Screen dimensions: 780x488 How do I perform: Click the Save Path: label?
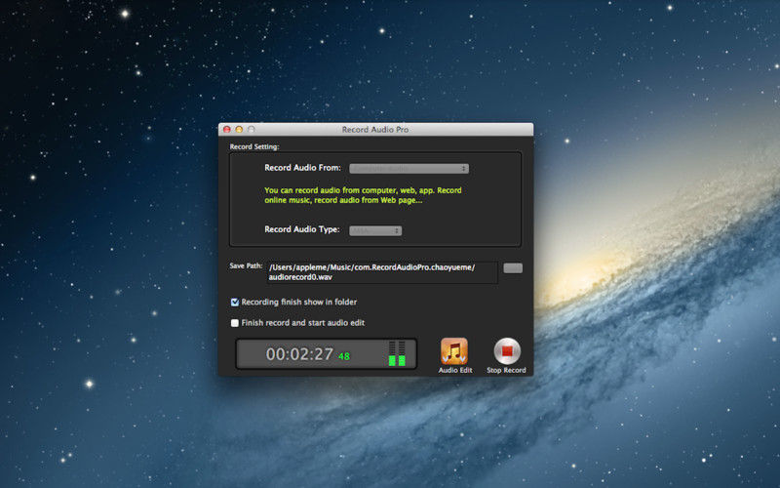tap(246, 265)
